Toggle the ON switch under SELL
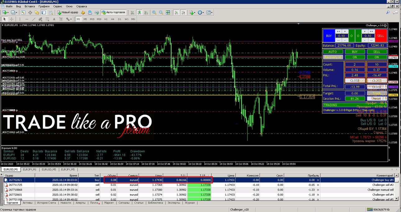This screenshot has width=401, height=212. click(377, 57)
